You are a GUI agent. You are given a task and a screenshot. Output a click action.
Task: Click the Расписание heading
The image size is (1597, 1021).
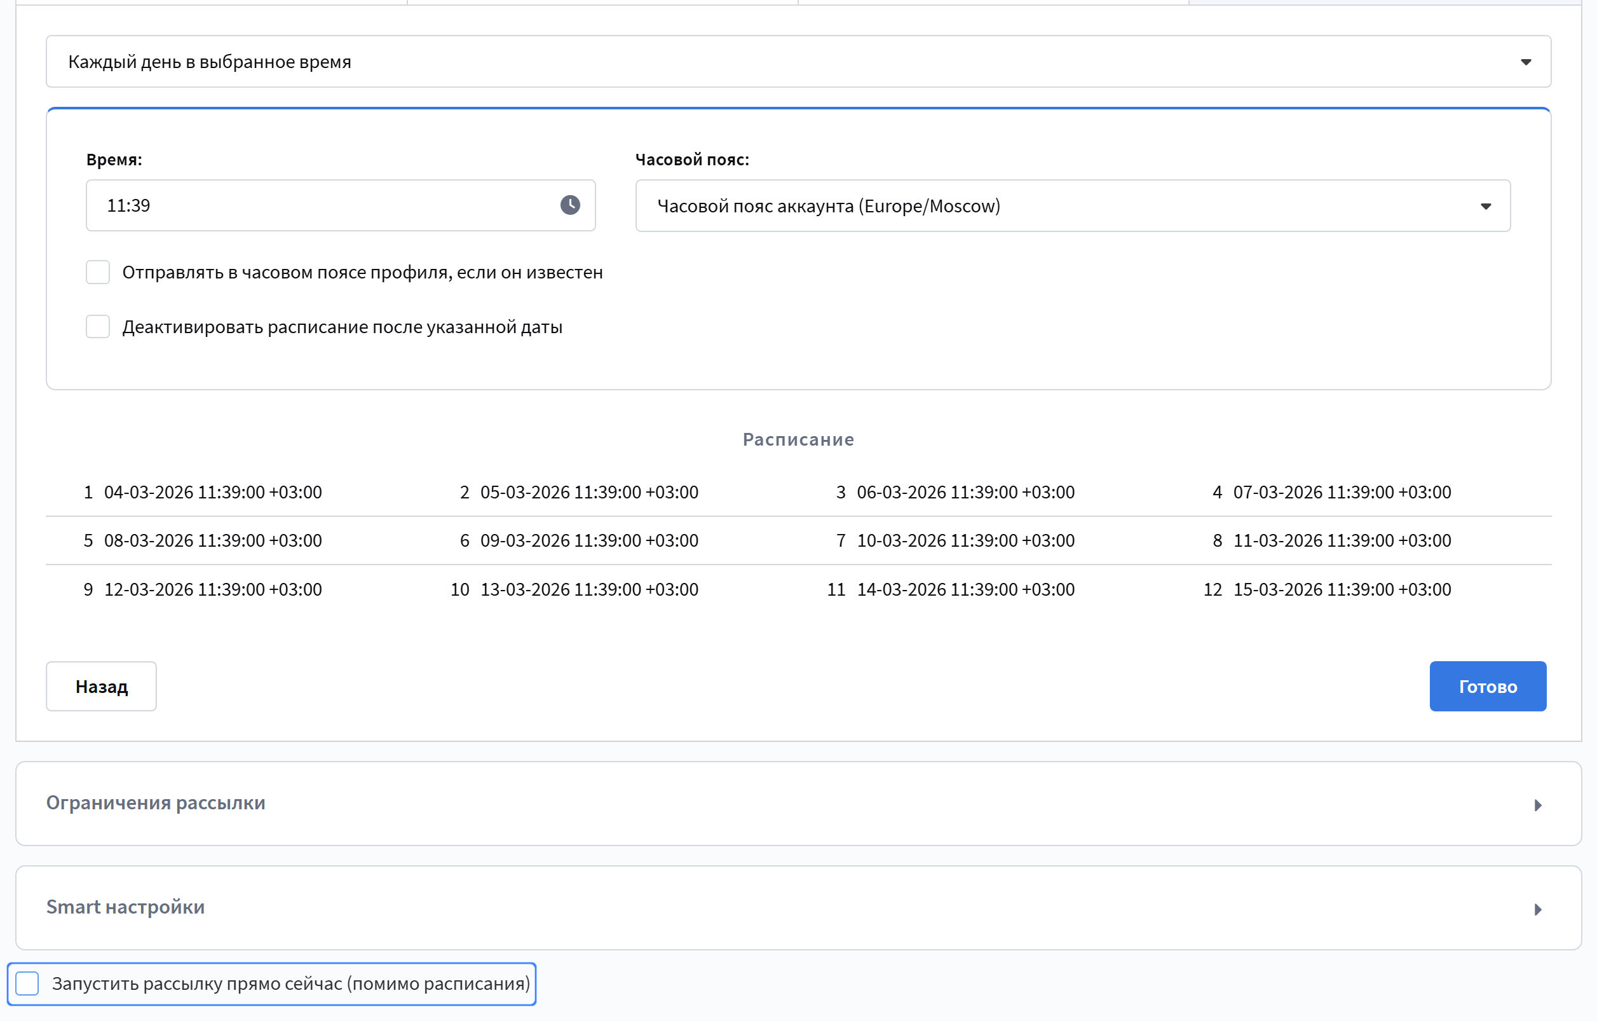pos(798,439)
